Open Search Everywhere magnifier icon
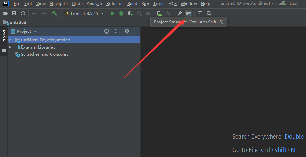 [209, 13]
